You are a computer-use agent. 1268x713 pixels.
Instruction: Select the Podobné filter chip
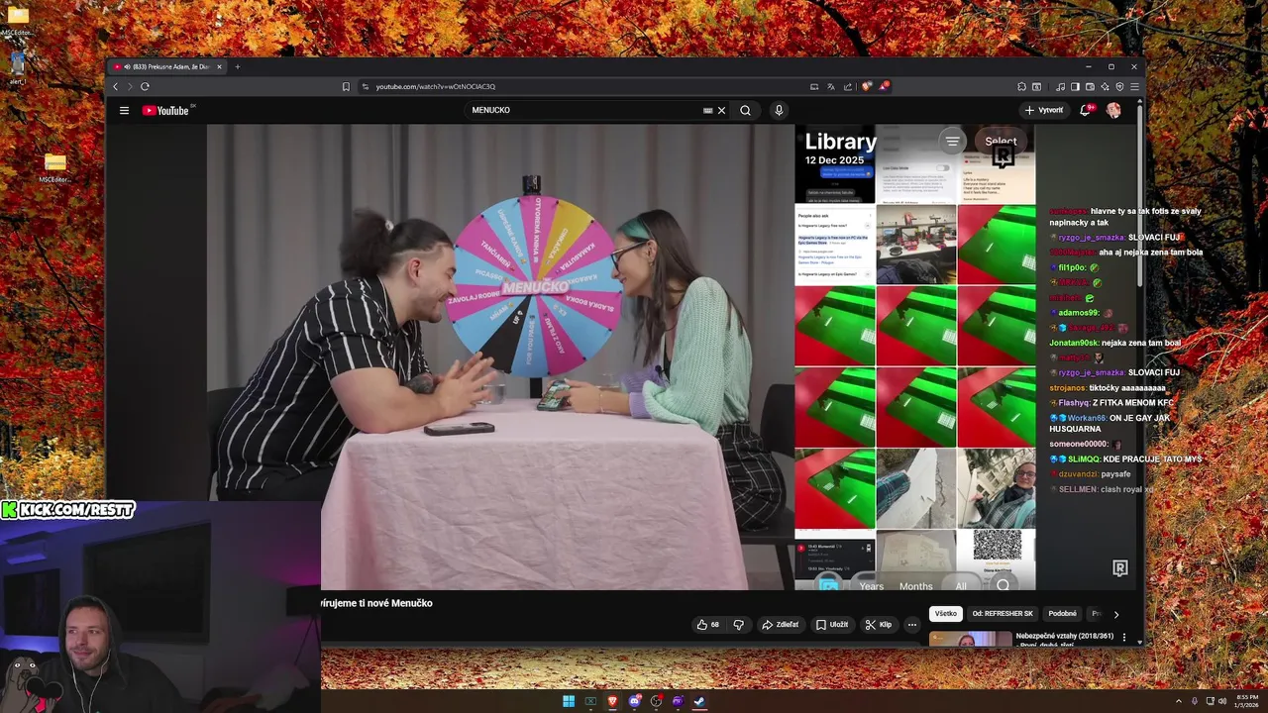1062,614
